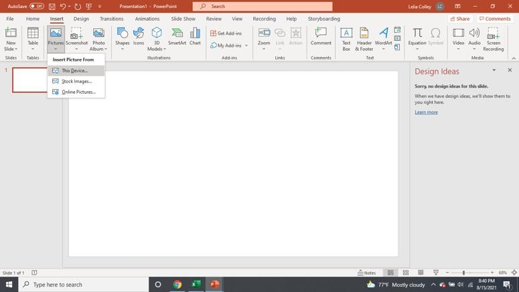Image resolution: width=519 pixels, height=292 pixels.
Task: Open the Comments button
Action: point(495,19)
